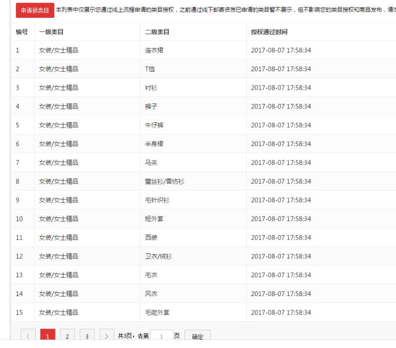Click the timestamp in the 连衣裙 row

281,50
